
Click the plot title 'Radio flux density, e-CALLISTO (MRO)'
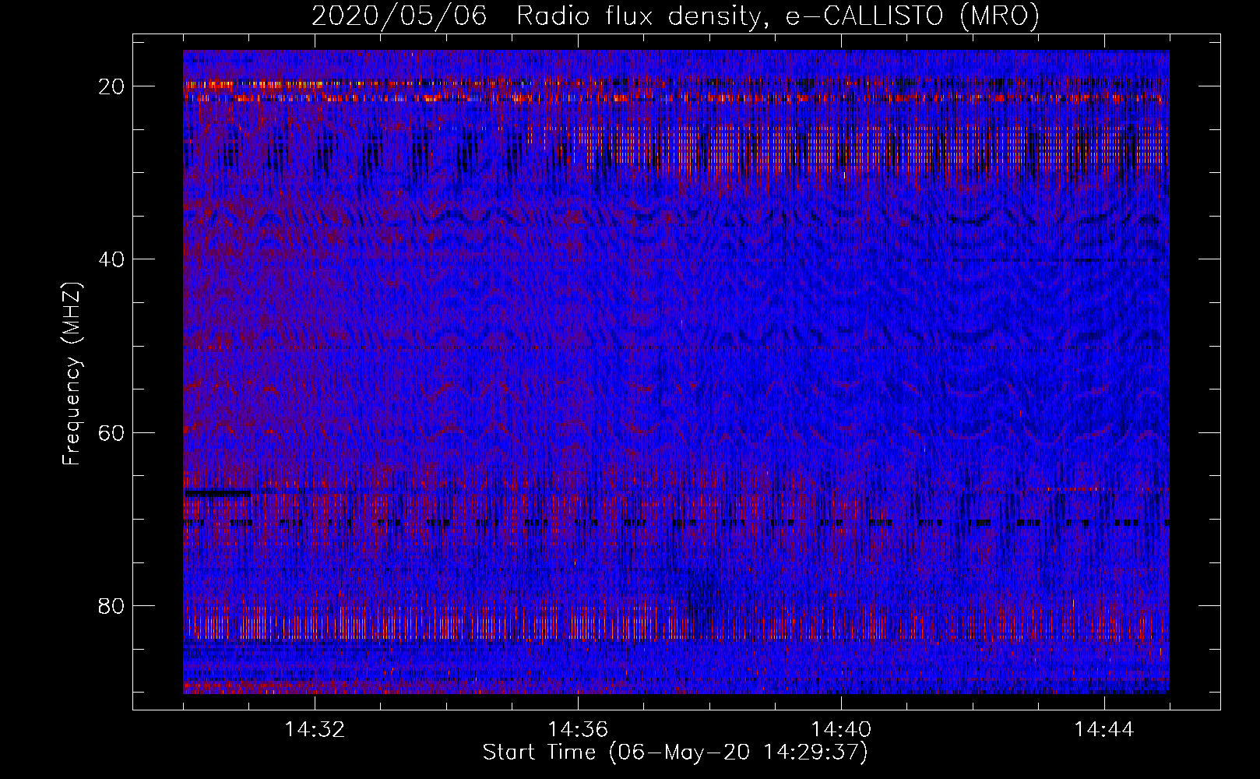tap(778, 16)
